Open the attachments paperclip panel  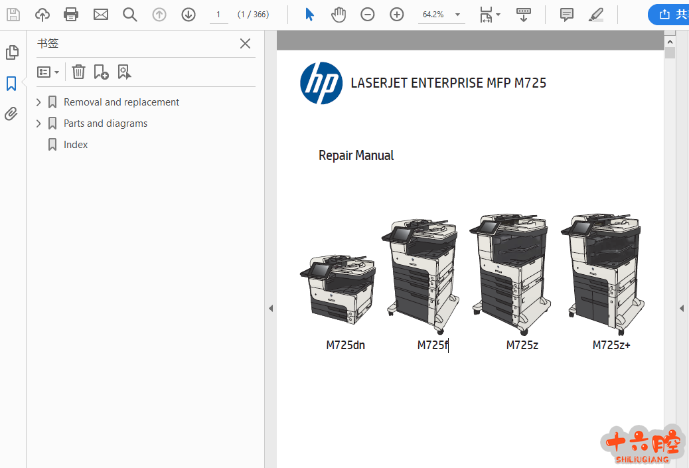[11, 114]
